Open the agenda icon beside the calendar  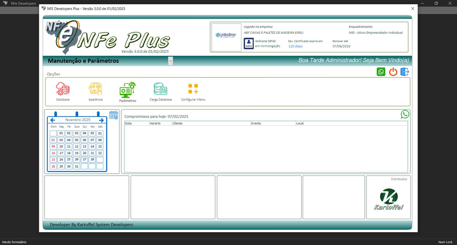(114, 115)
